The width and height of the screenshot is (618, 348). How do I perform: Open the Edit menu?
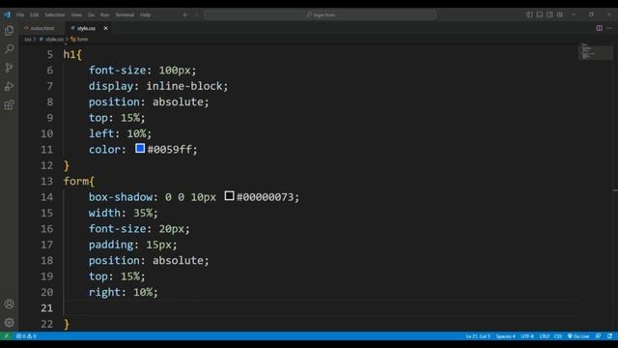[35, 14]
